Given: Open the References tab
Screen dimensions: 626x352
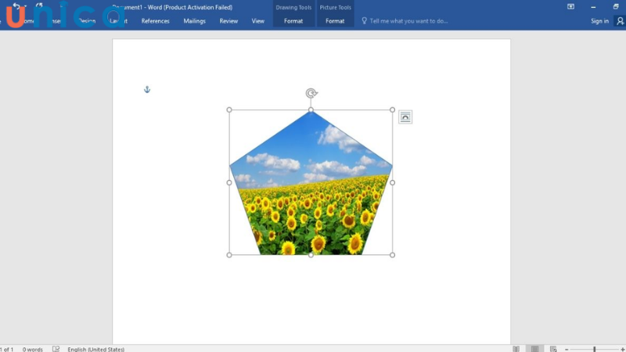Looking at the screenshot, I should [155, 21].
